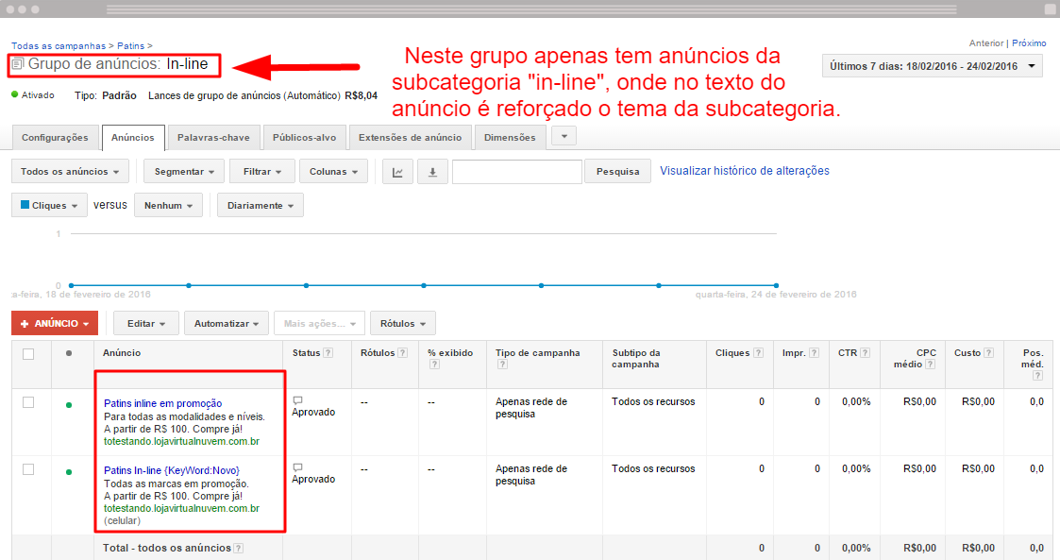Click Pos. méd. help question mark

pyautogui.click(x=1037, y=375)
